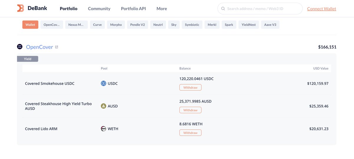Select the Nexus M... filter tab
This screenshot has height=159, width=354.
point(76,25)
